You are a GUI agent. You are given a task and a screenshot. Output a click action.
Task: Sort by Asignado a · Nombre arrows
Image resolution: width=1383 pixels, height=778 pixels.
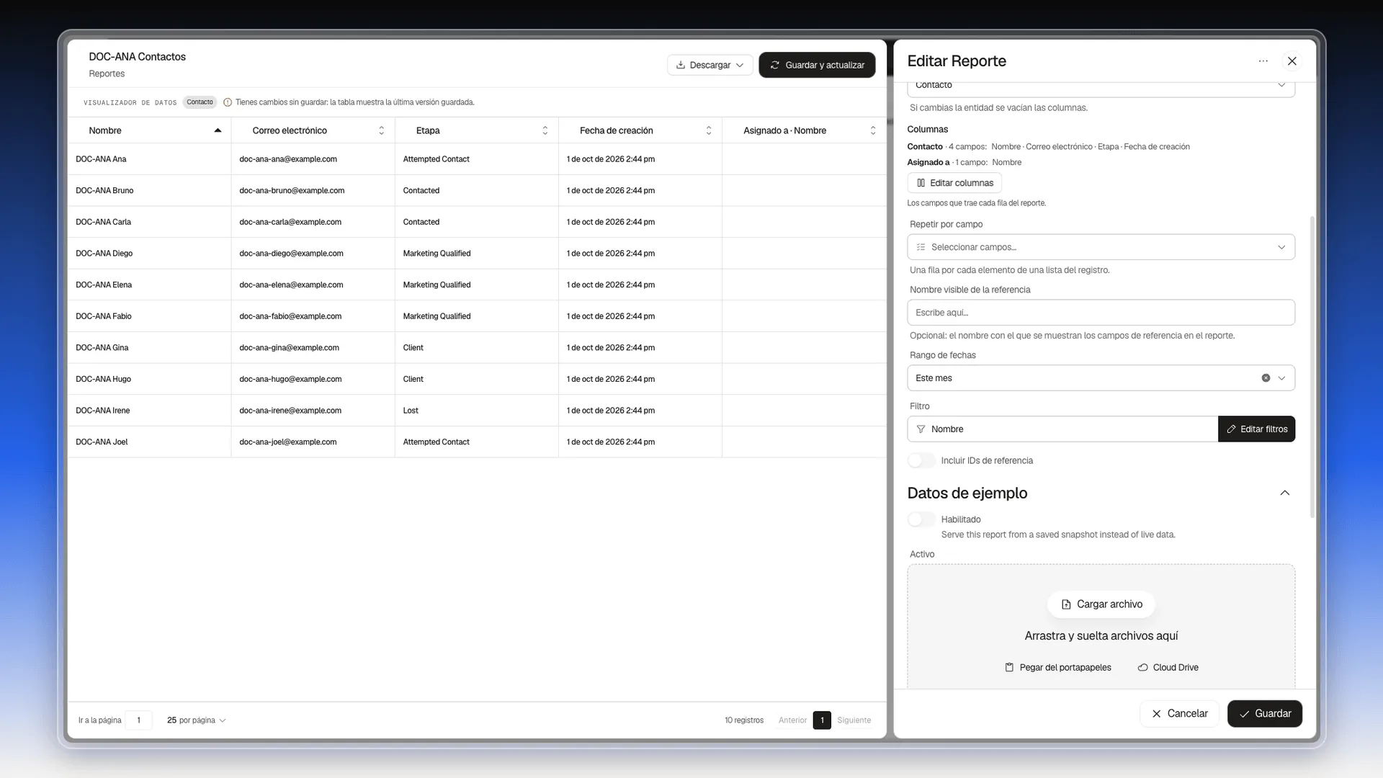click(x=873, y=130)
